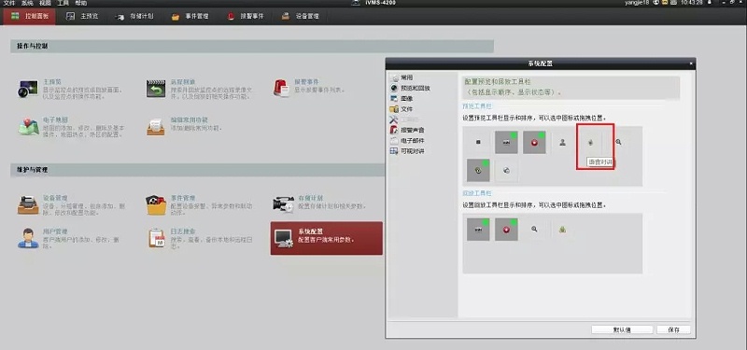Open the 工具 menu
This screenshot has height=350, width=747.
point(63,3)
